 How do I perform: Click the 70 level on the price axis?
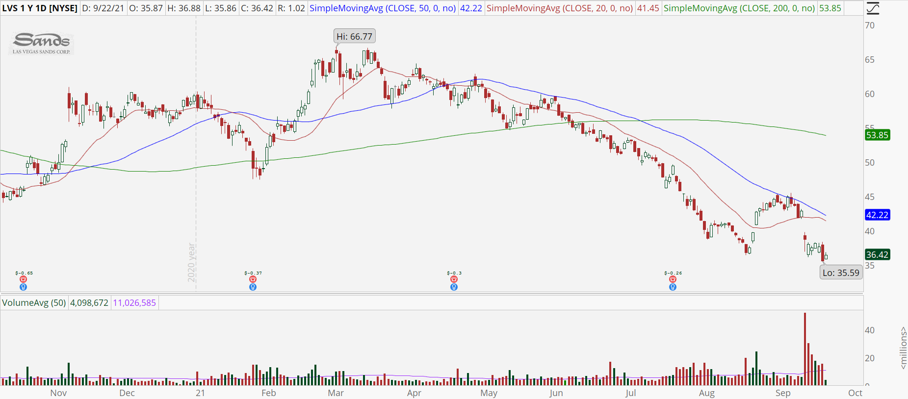(870, 25)
